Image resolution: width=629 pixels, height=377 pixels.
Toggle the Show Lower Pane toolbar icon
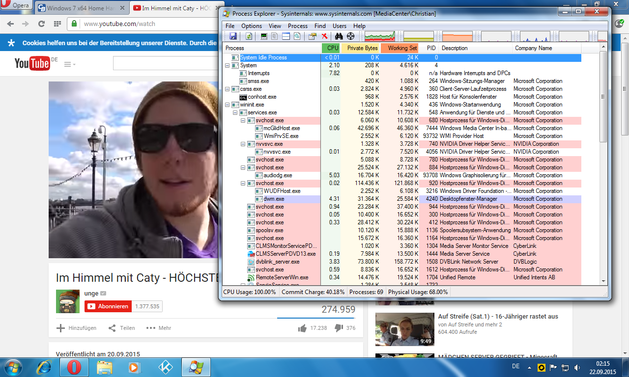click(x=286, y=36)
